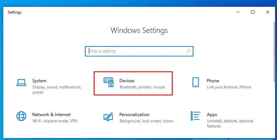277x140 pixels.
Task: Open the System category title
Action: (39, 81)
